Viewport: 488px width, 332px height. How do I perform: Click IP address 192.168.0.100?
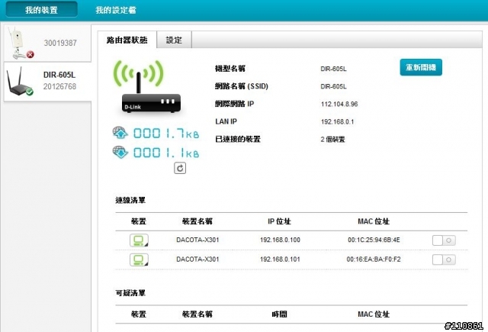pos(280,240)
